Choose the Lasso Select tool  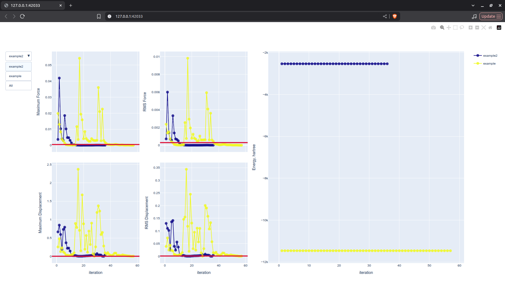point(462,28)
